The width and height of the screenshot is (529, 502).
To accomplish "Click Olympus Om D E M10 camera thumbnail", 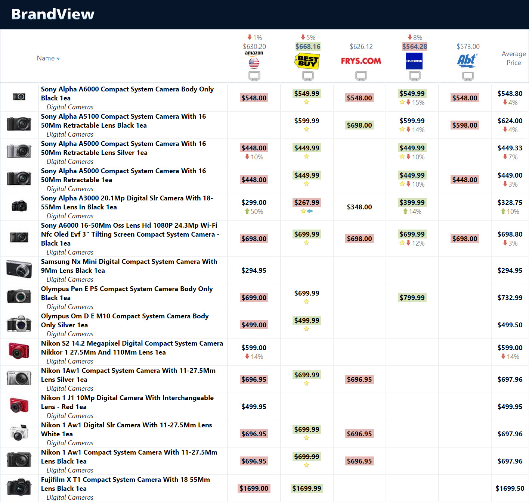I will click(x=19, y=324).
